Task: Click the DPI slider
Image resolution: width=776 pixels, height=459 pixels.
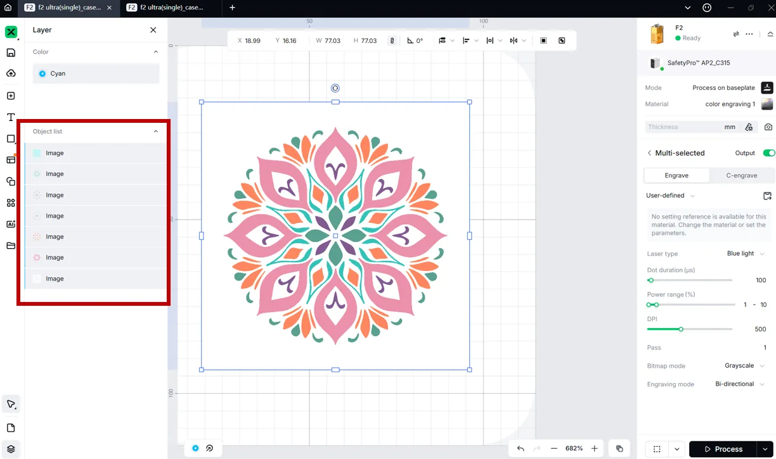Action: 689,329
